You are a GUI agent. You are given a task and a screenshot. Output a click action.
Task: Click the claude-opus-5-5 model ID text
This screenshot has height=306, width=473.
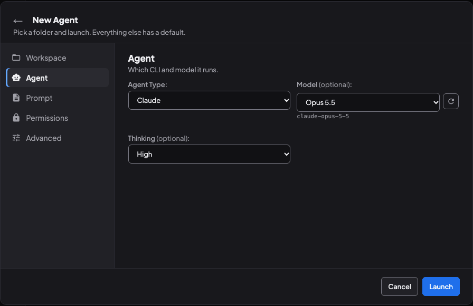coord(323,117)
